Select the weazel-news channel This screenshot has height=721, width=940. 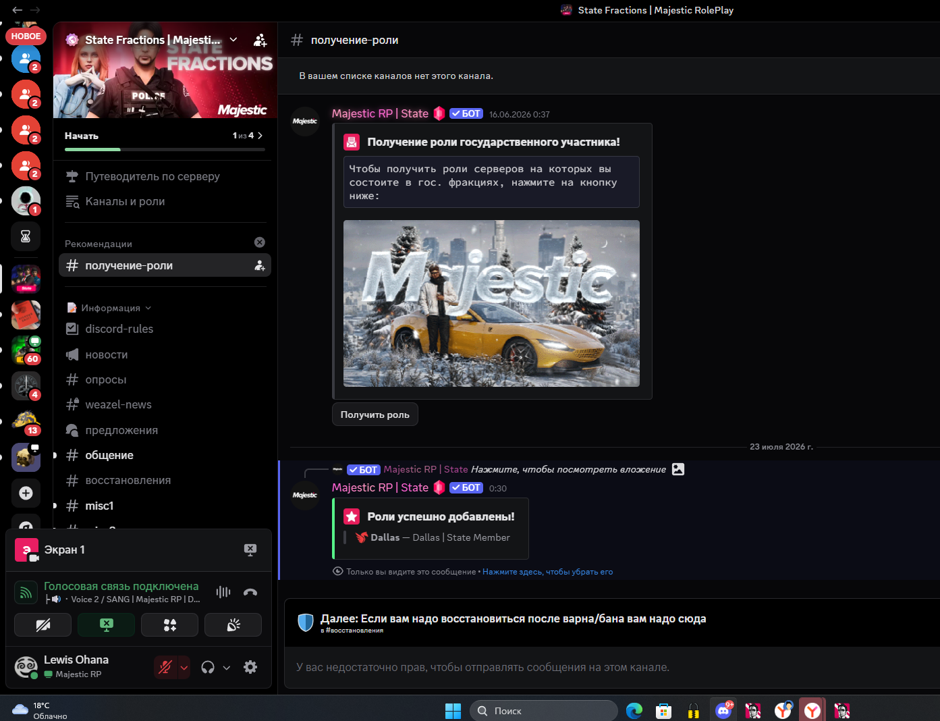[x=165, y=404]
